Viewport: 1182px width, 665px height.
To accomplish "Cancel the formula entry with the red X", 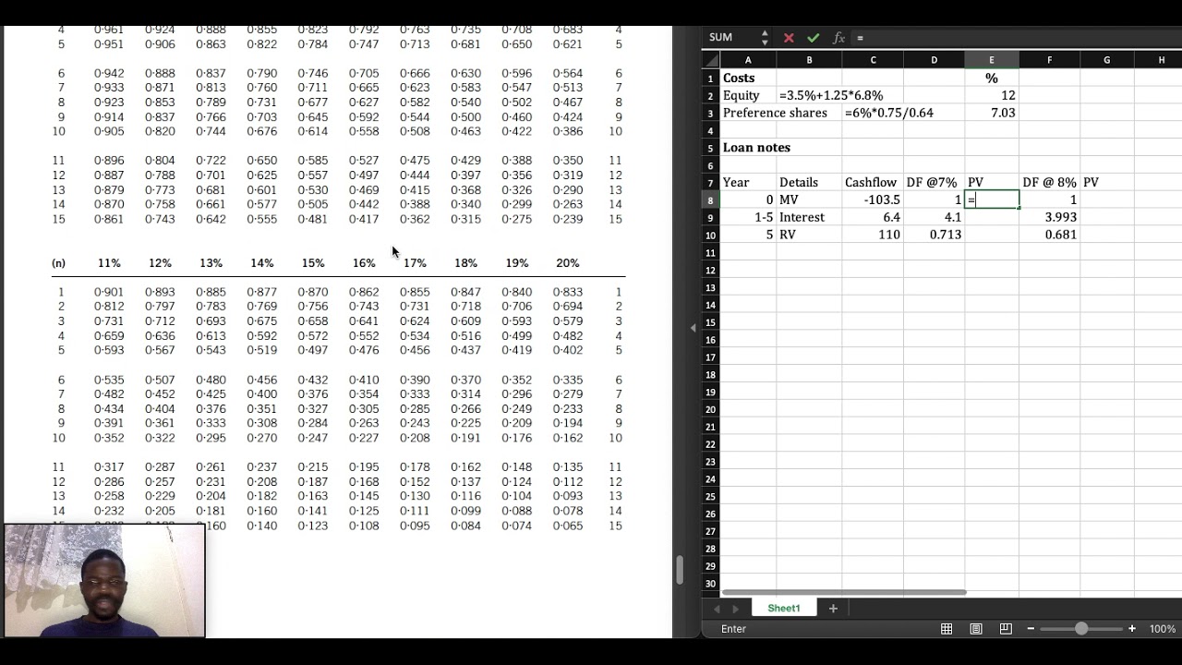I will [x=789, y=38].
